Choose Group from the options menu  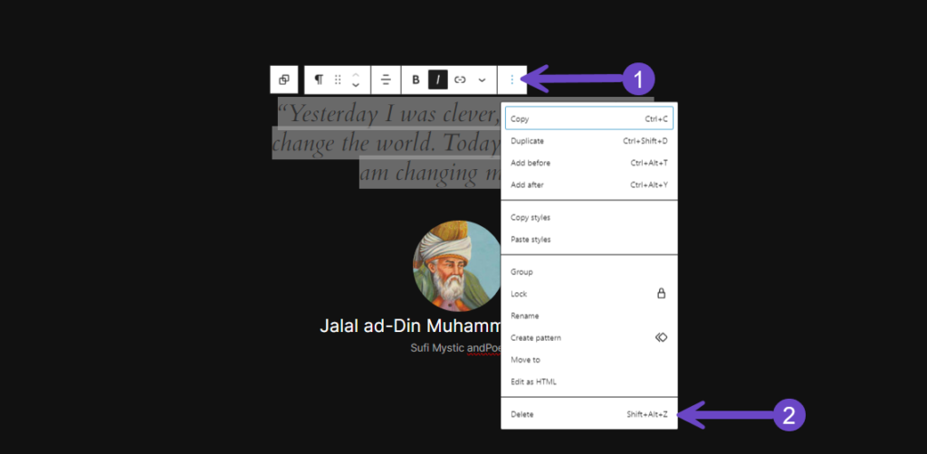tap(588, 271)
